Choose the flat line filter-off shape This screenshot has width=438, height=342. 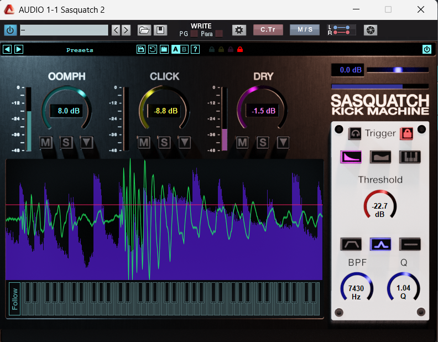tap(410, 243)
